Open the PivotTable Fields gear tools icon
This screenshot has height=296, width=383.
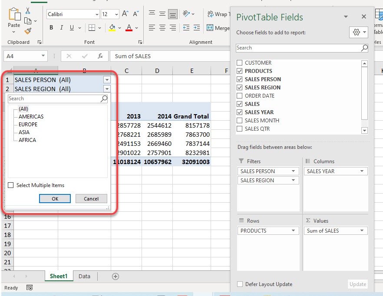coord(357,32)
